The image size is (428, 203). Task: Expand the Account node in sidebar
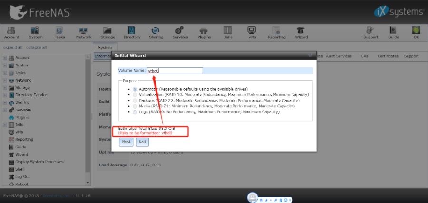pos(5,58)
